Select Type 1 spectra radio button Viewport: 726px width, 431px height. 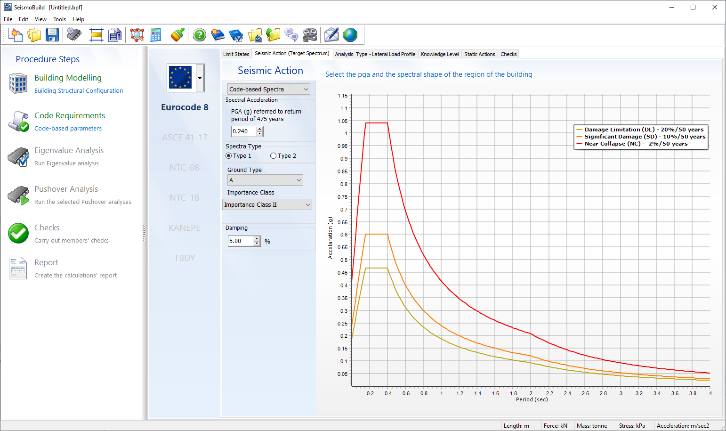[229, 156]
